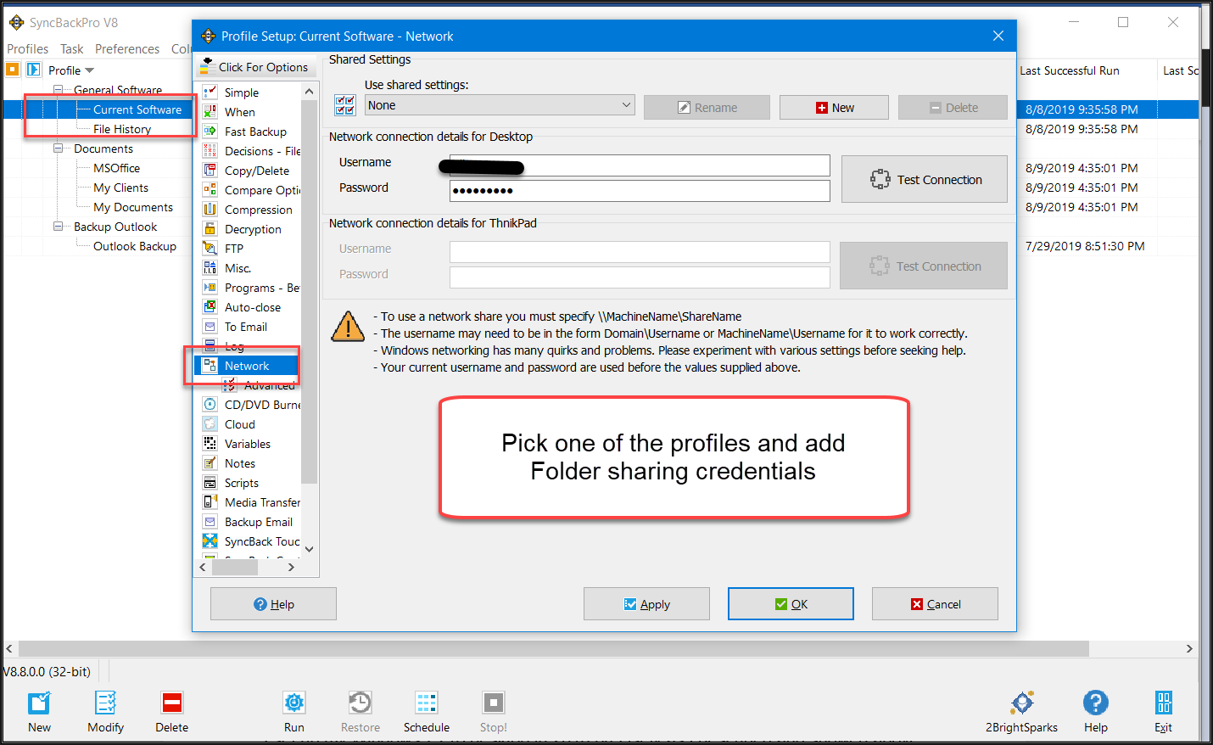Click the shared settings checklist icon
Screen dimensions: 1213x745
point(345,105)
